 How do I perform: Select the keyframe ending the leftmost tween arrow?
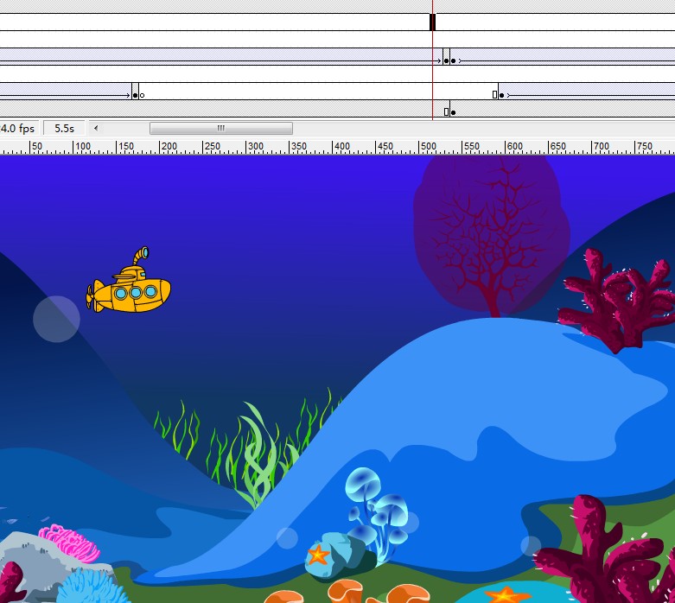tap(135, 95)
